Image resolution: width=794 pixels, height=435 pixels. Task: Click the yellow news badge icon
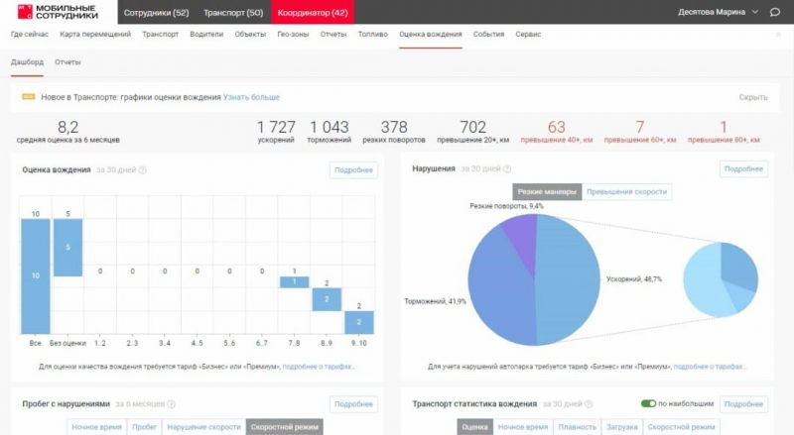(x=29, y=97)
